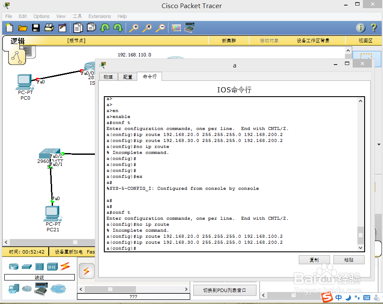Click the CLI scrollbar down arrow
This screenshot has width=383, height=304.
[360, 248]
